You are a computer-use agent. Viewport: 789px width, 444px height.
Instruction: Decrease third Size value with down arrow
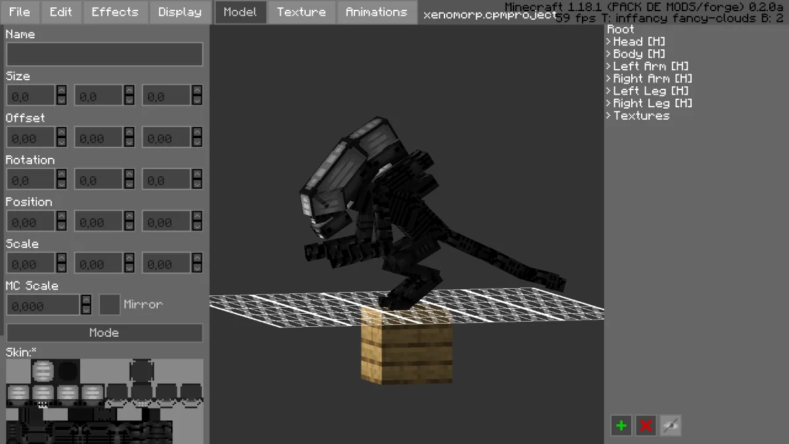tap(197, 101)
